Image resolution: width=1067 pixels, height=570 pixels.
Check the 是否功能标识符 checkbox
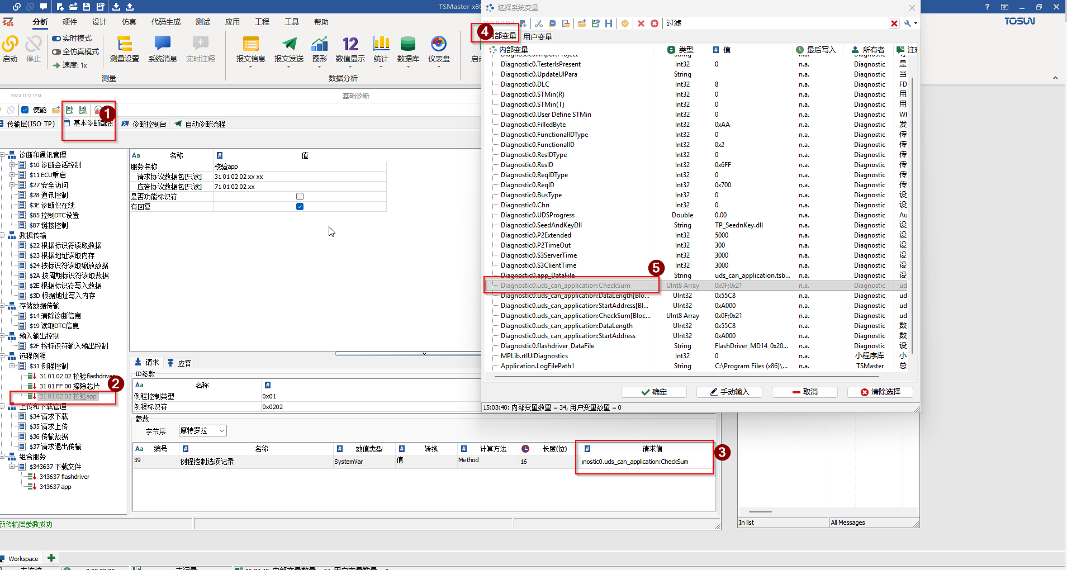click(x=300, y=197)
